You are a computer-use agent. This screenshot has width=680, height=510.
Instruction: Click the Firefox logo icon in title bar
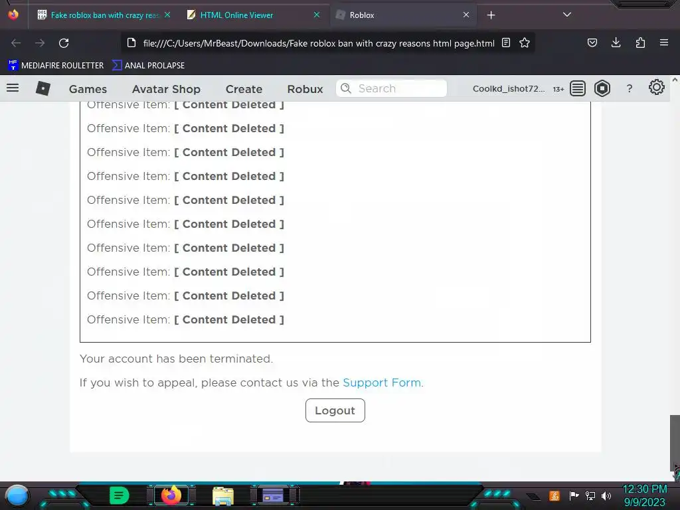point(13,15)
